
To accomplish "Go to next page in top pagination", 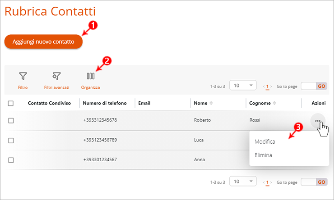I will click(x=271, y=86).
